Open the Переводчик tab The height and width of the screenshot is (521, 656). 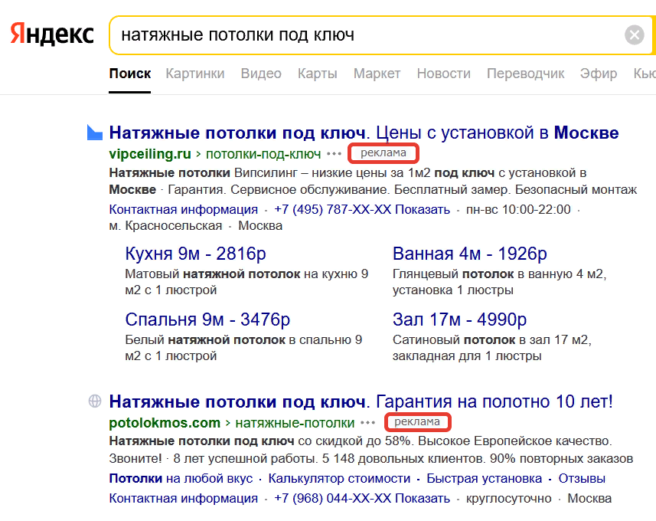(525, 74)
